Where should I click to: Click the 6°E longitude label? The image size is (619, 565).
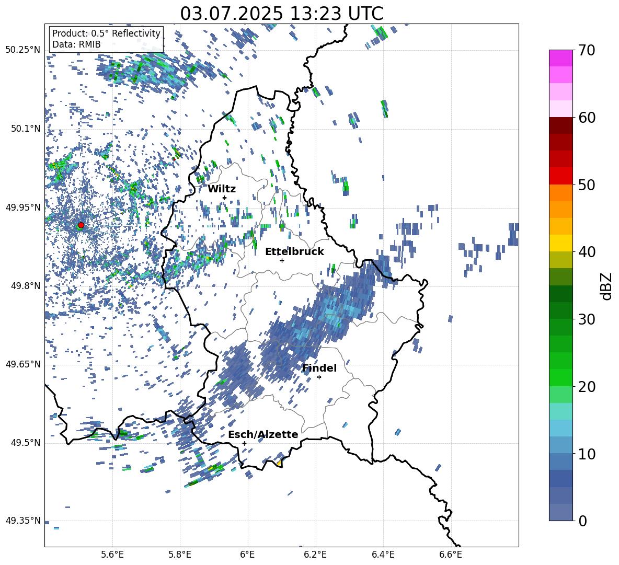click(x=247, y=555)
